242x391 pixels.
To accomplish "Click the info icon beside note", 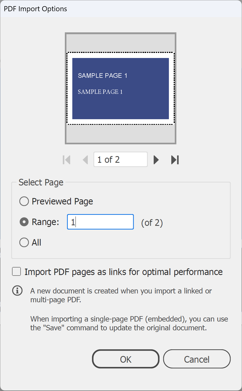I will 17,291.
